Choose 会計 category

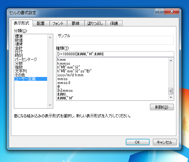coord(31,48)
